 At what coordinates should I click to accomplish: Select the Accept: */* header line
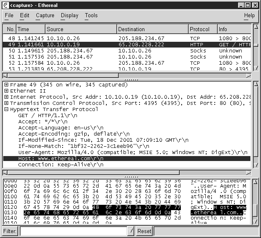pyautogui.click(x=43, y=122)
